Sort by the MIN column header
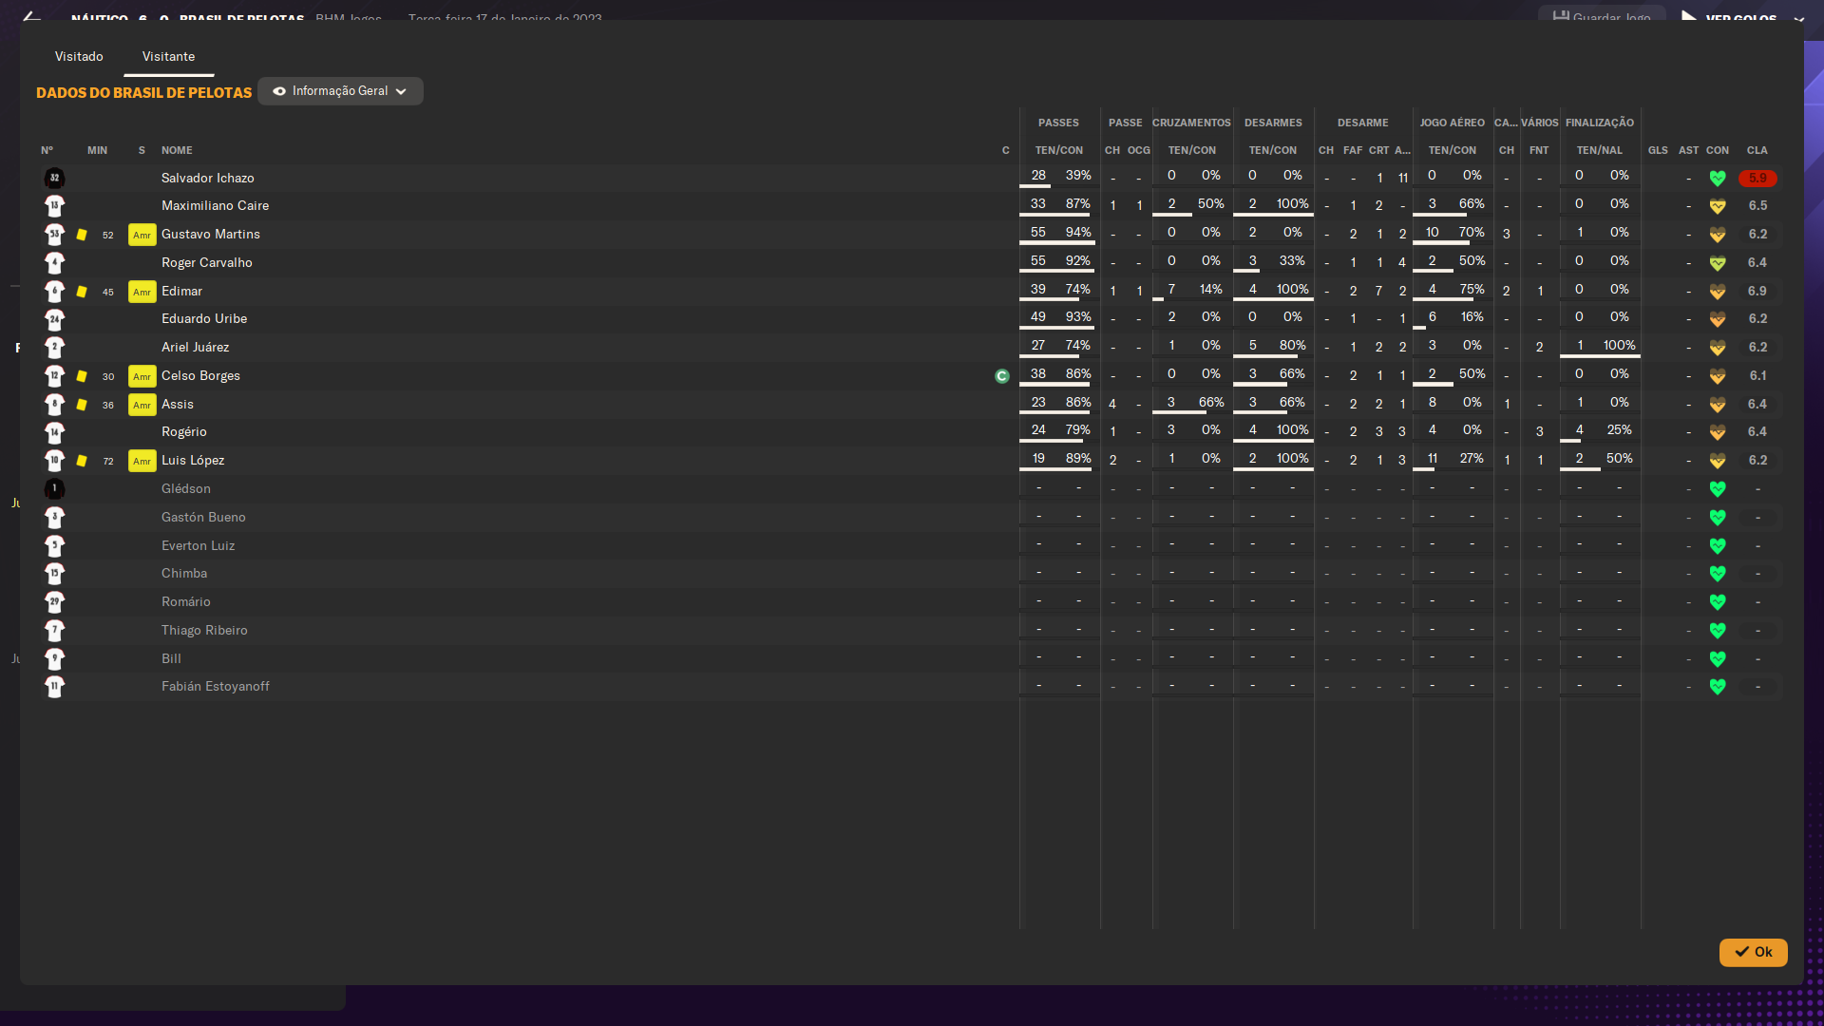 coord(97,150)
